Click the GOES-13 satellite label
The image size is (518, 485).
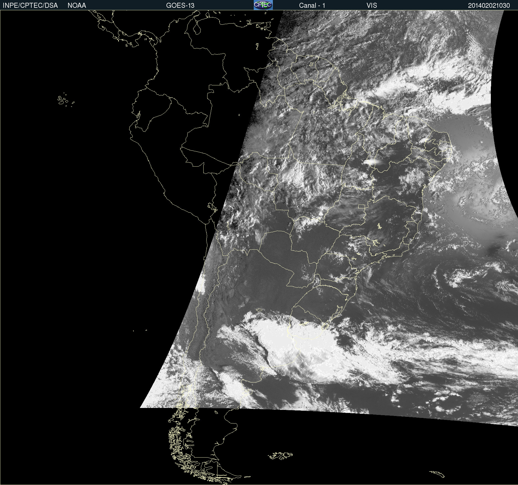(180, 6)
